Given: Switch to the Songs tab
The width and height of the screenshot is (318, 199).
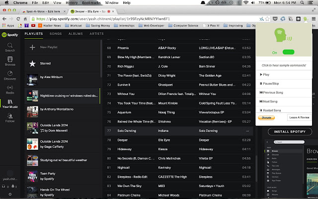Looking at the screenshot, I should pyautogui.click(x=56, y=34).
